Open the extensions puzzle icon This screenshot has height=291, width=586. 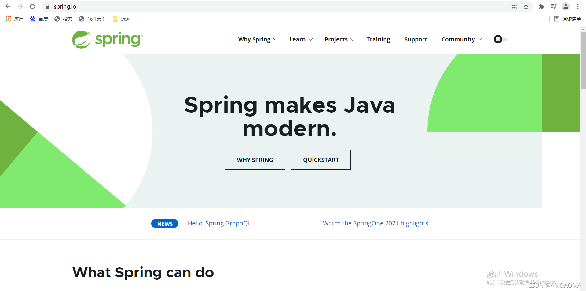[x=541, y=6]
